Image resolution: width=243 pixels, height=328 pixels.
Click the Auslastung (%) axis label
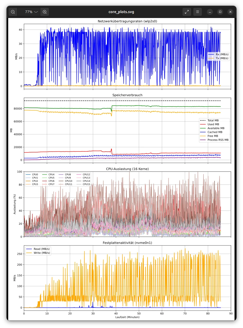tap(15, 204)
